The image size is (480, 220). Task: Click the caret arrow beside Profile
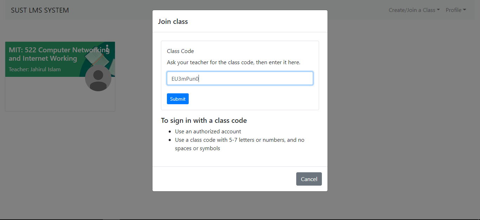tap(465, 10)
